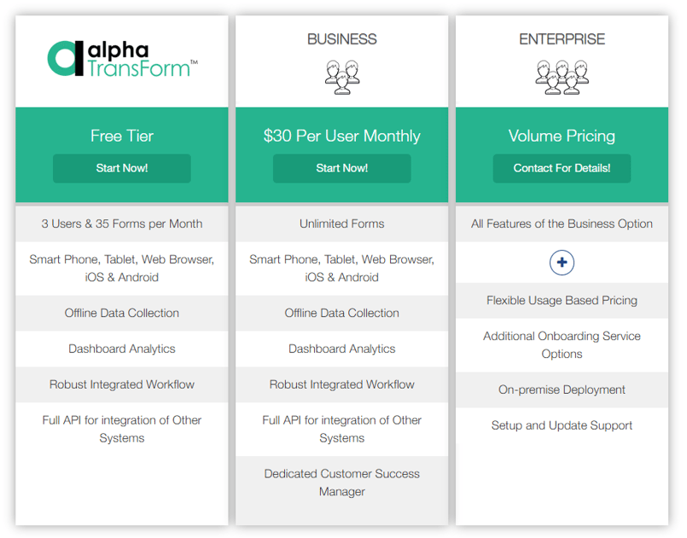687x538 pixels.
Task: Click the Business tier group avatar graphic
Action: pos(341,78)
